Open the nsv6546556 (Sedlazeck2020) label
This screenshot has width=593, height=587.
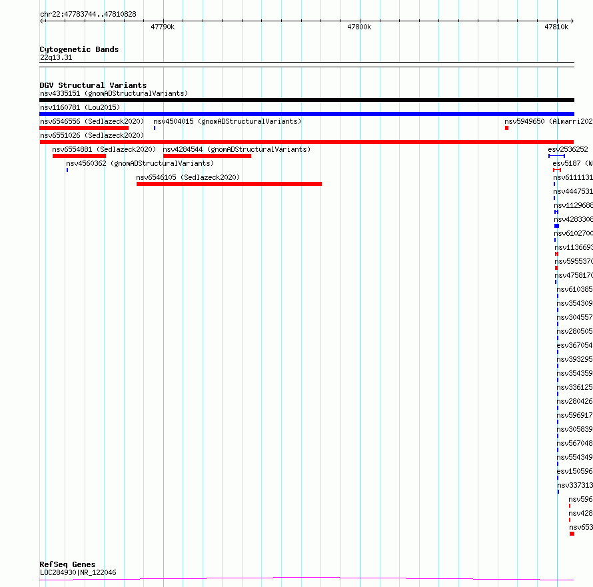coord(92,121)
